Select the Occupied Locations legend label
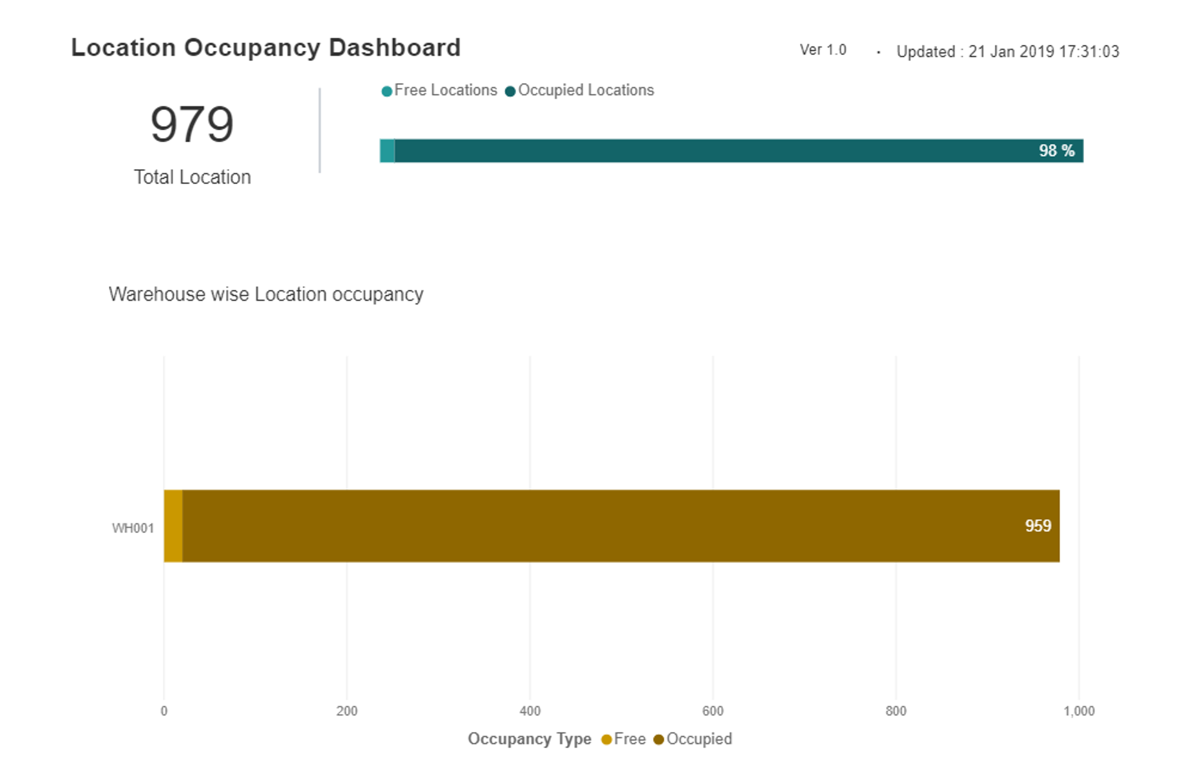1190x779 pixels. pos(586,90)
